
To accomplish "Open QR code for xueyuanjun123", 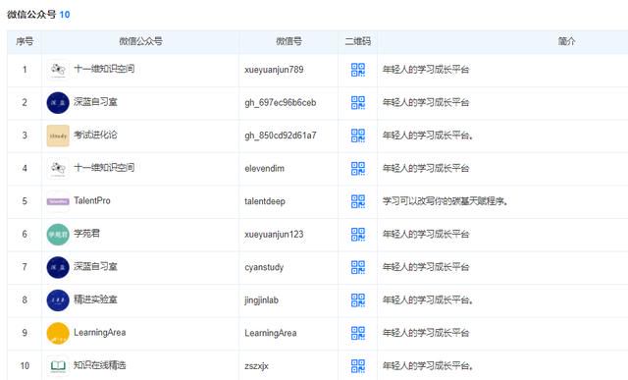I will [x=357, y=234].
